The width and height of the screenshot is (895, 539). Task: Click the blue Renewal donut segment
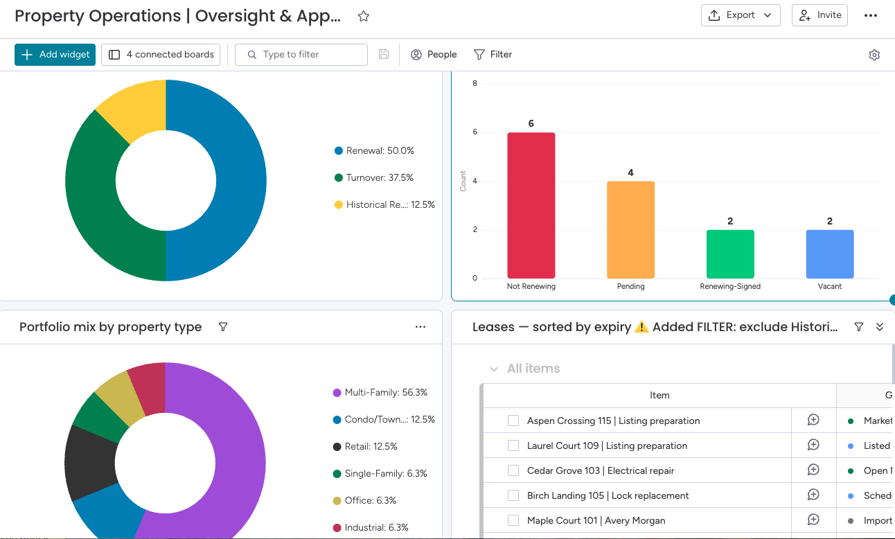tap(241, 180)
